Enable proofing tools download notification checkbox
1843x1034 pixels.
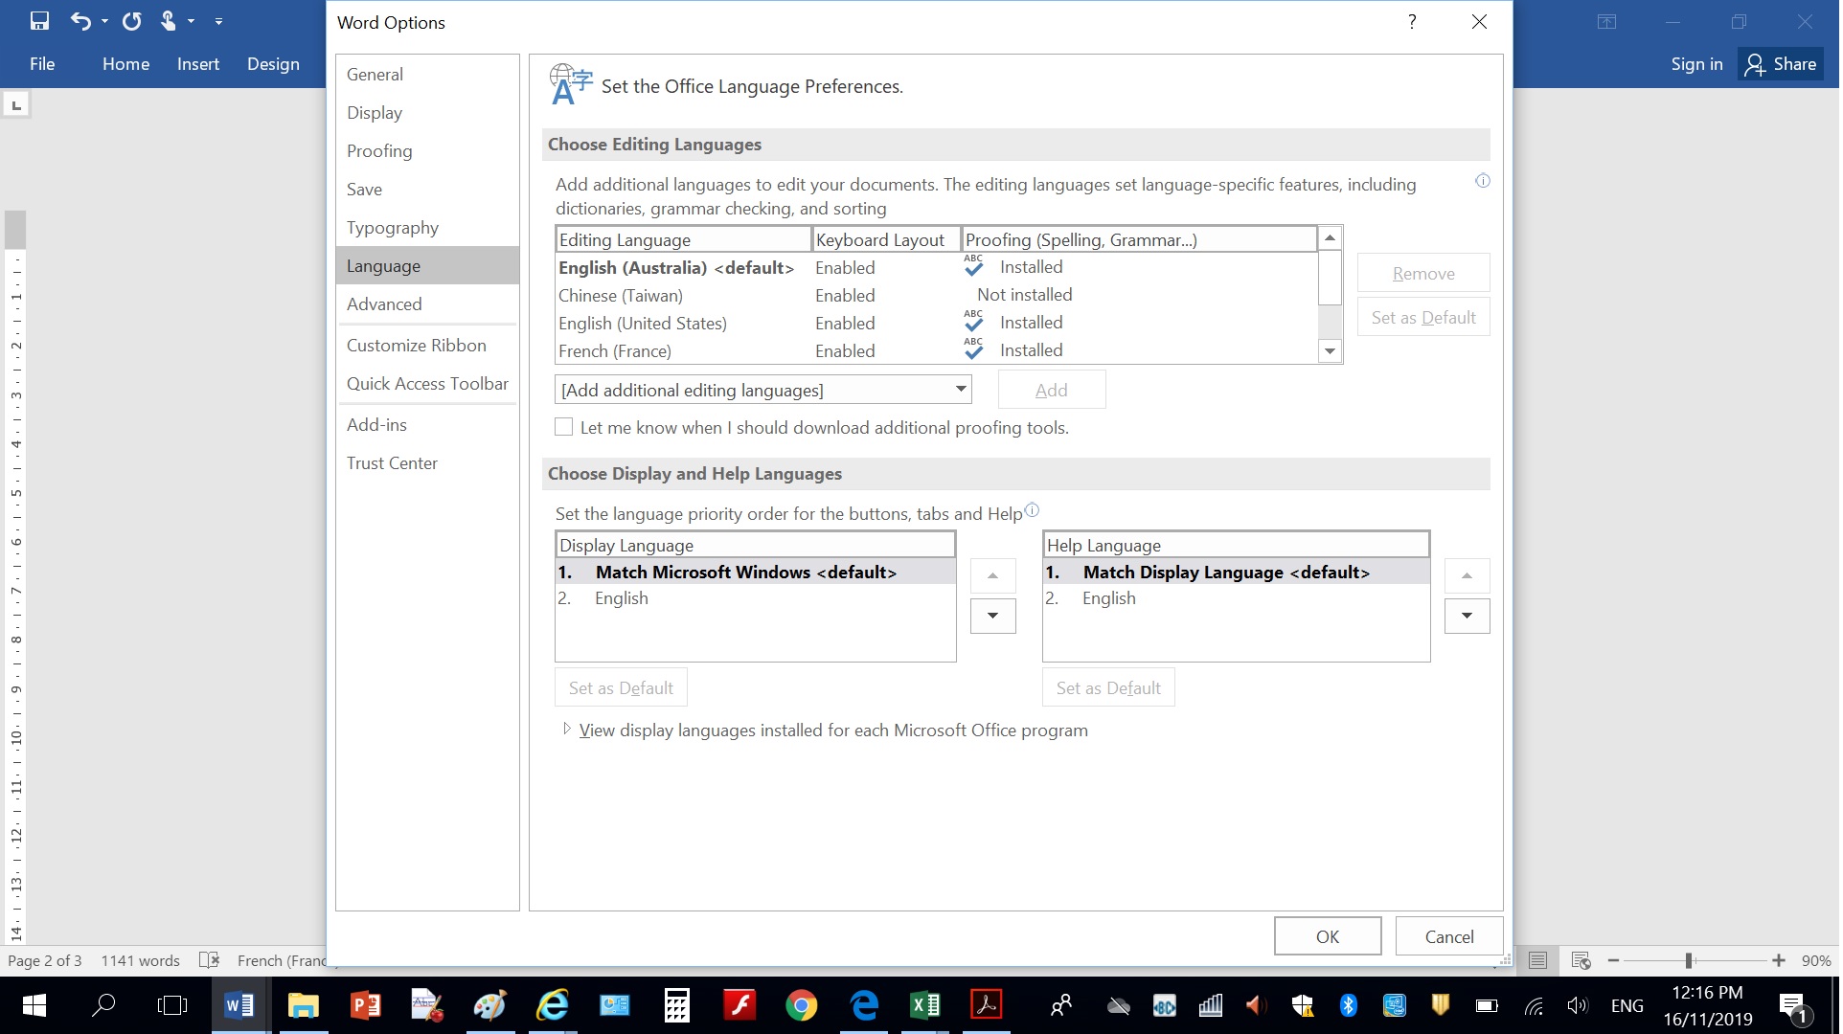pos(564,427)
